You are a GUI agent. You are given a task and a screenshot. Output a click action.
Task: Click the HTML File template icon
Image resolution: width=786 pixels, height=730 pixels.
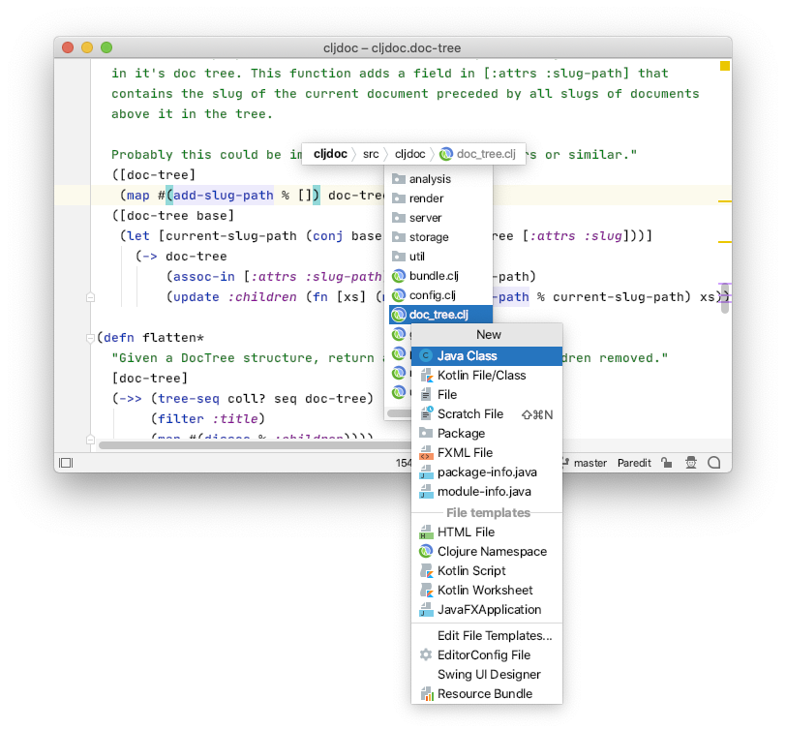pos(426,532)
